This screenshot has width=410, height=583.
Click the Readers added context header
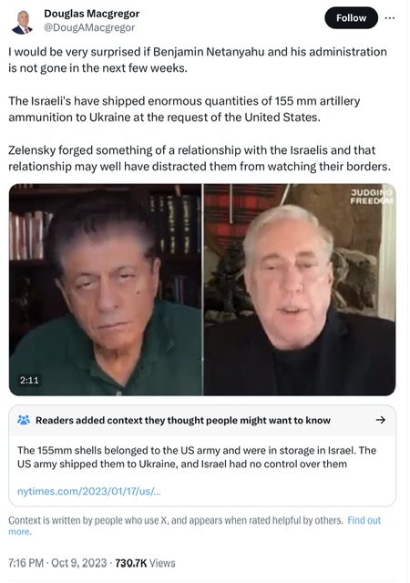pos(182,420)
